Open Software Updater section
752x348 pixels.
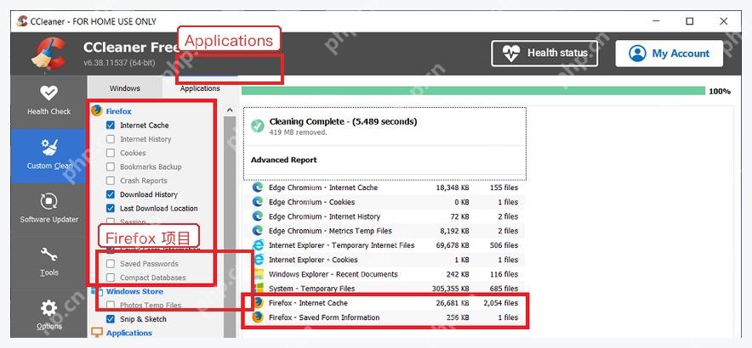pyautogui.click(x=48, y=209)
